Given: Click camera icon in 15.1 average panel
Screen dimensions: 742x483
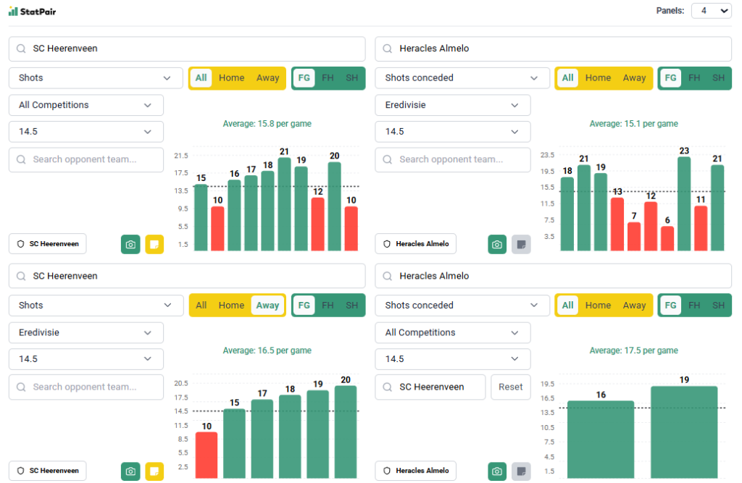Looking at the screenshot, I should point(497,244).
